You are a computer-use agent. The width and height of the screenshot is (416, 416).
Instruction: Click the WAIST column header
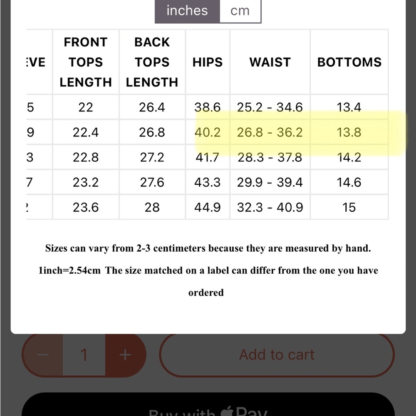(270, 62)
